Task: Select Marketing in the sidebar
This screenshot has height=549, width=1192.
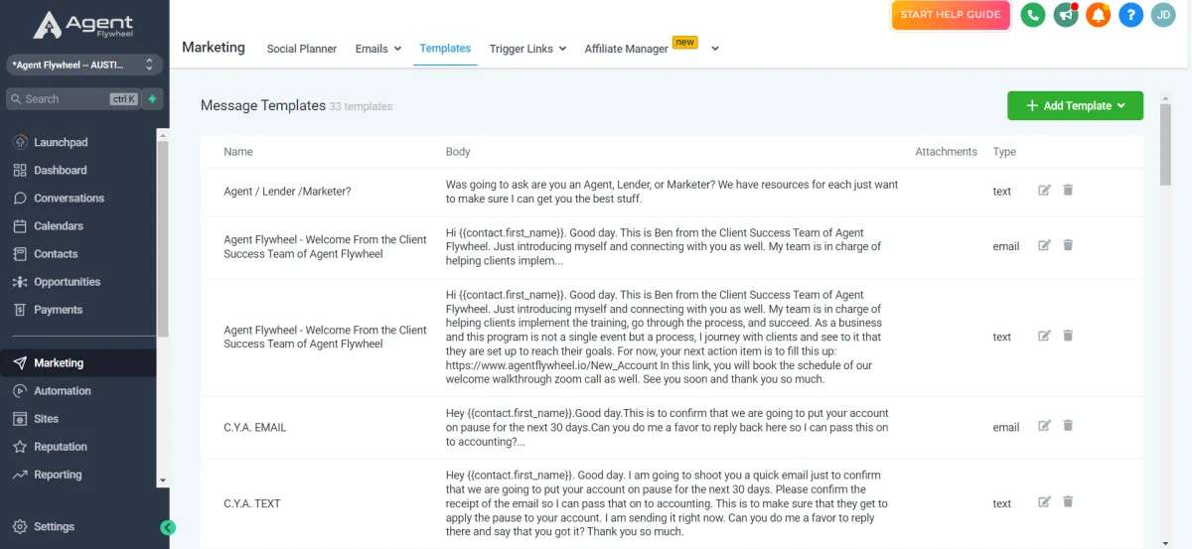Action: [77, 363]
